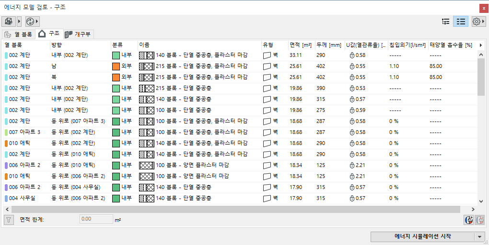This screenshot has width=489, height=245.
Task: Click the green marker of 007 아파트 3
Action: pyautogui.click(x=6, y=132)
